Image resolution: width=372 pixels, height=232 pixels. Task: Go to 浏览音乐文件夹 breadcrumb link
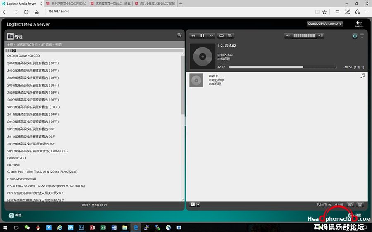[x=27, y=45]
